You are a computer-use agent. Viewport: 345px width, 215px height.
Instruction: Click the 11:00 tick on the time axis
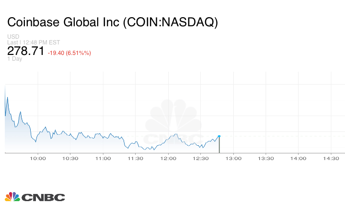[x=103, y=159]
